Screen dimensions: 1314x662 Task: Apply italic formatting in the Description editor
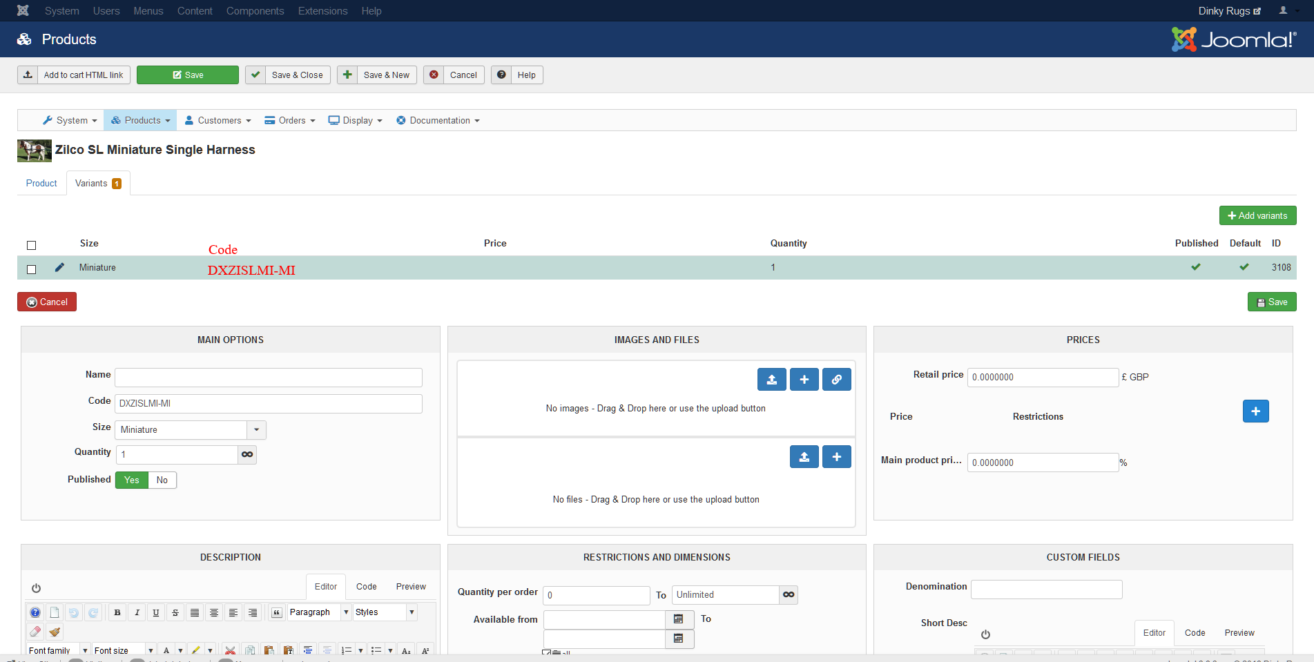pyautogui.click(x=137, y=612)
